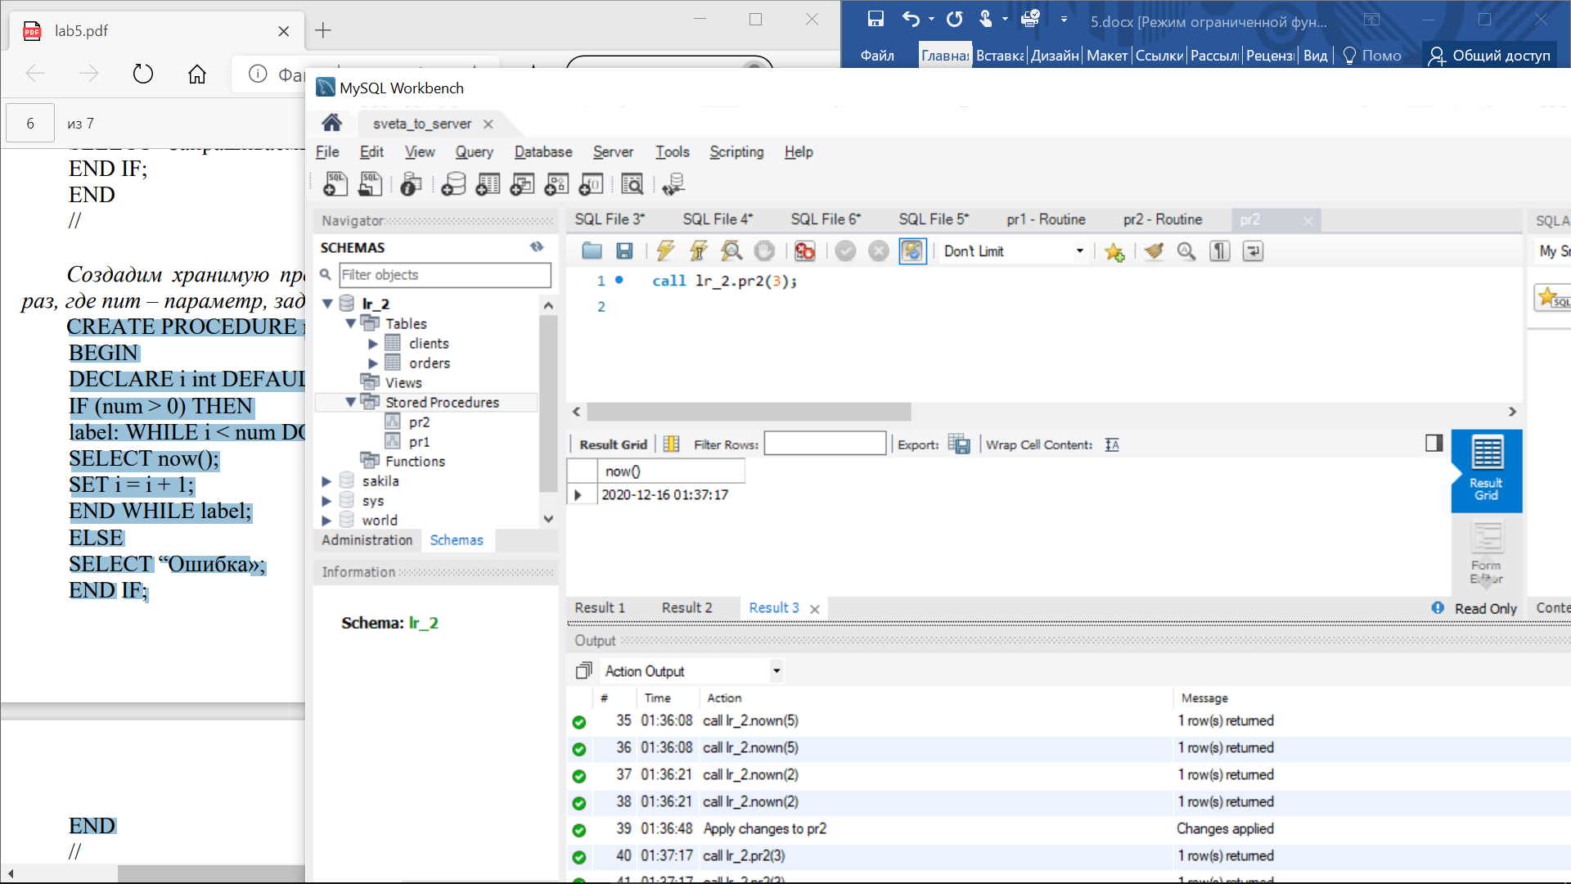1571x884 pixels.
Task: Collapse the Stored Procedures folder
Action: (x=350, y=402)
